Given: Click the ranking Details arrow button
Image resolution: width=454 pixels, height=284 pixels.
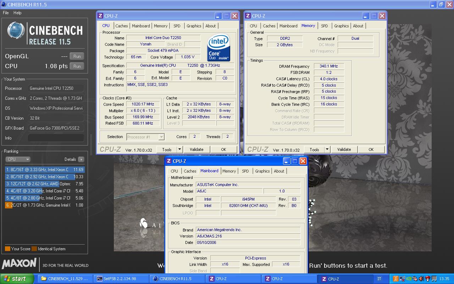Looking at the screenshot, I should pos(81,159).
